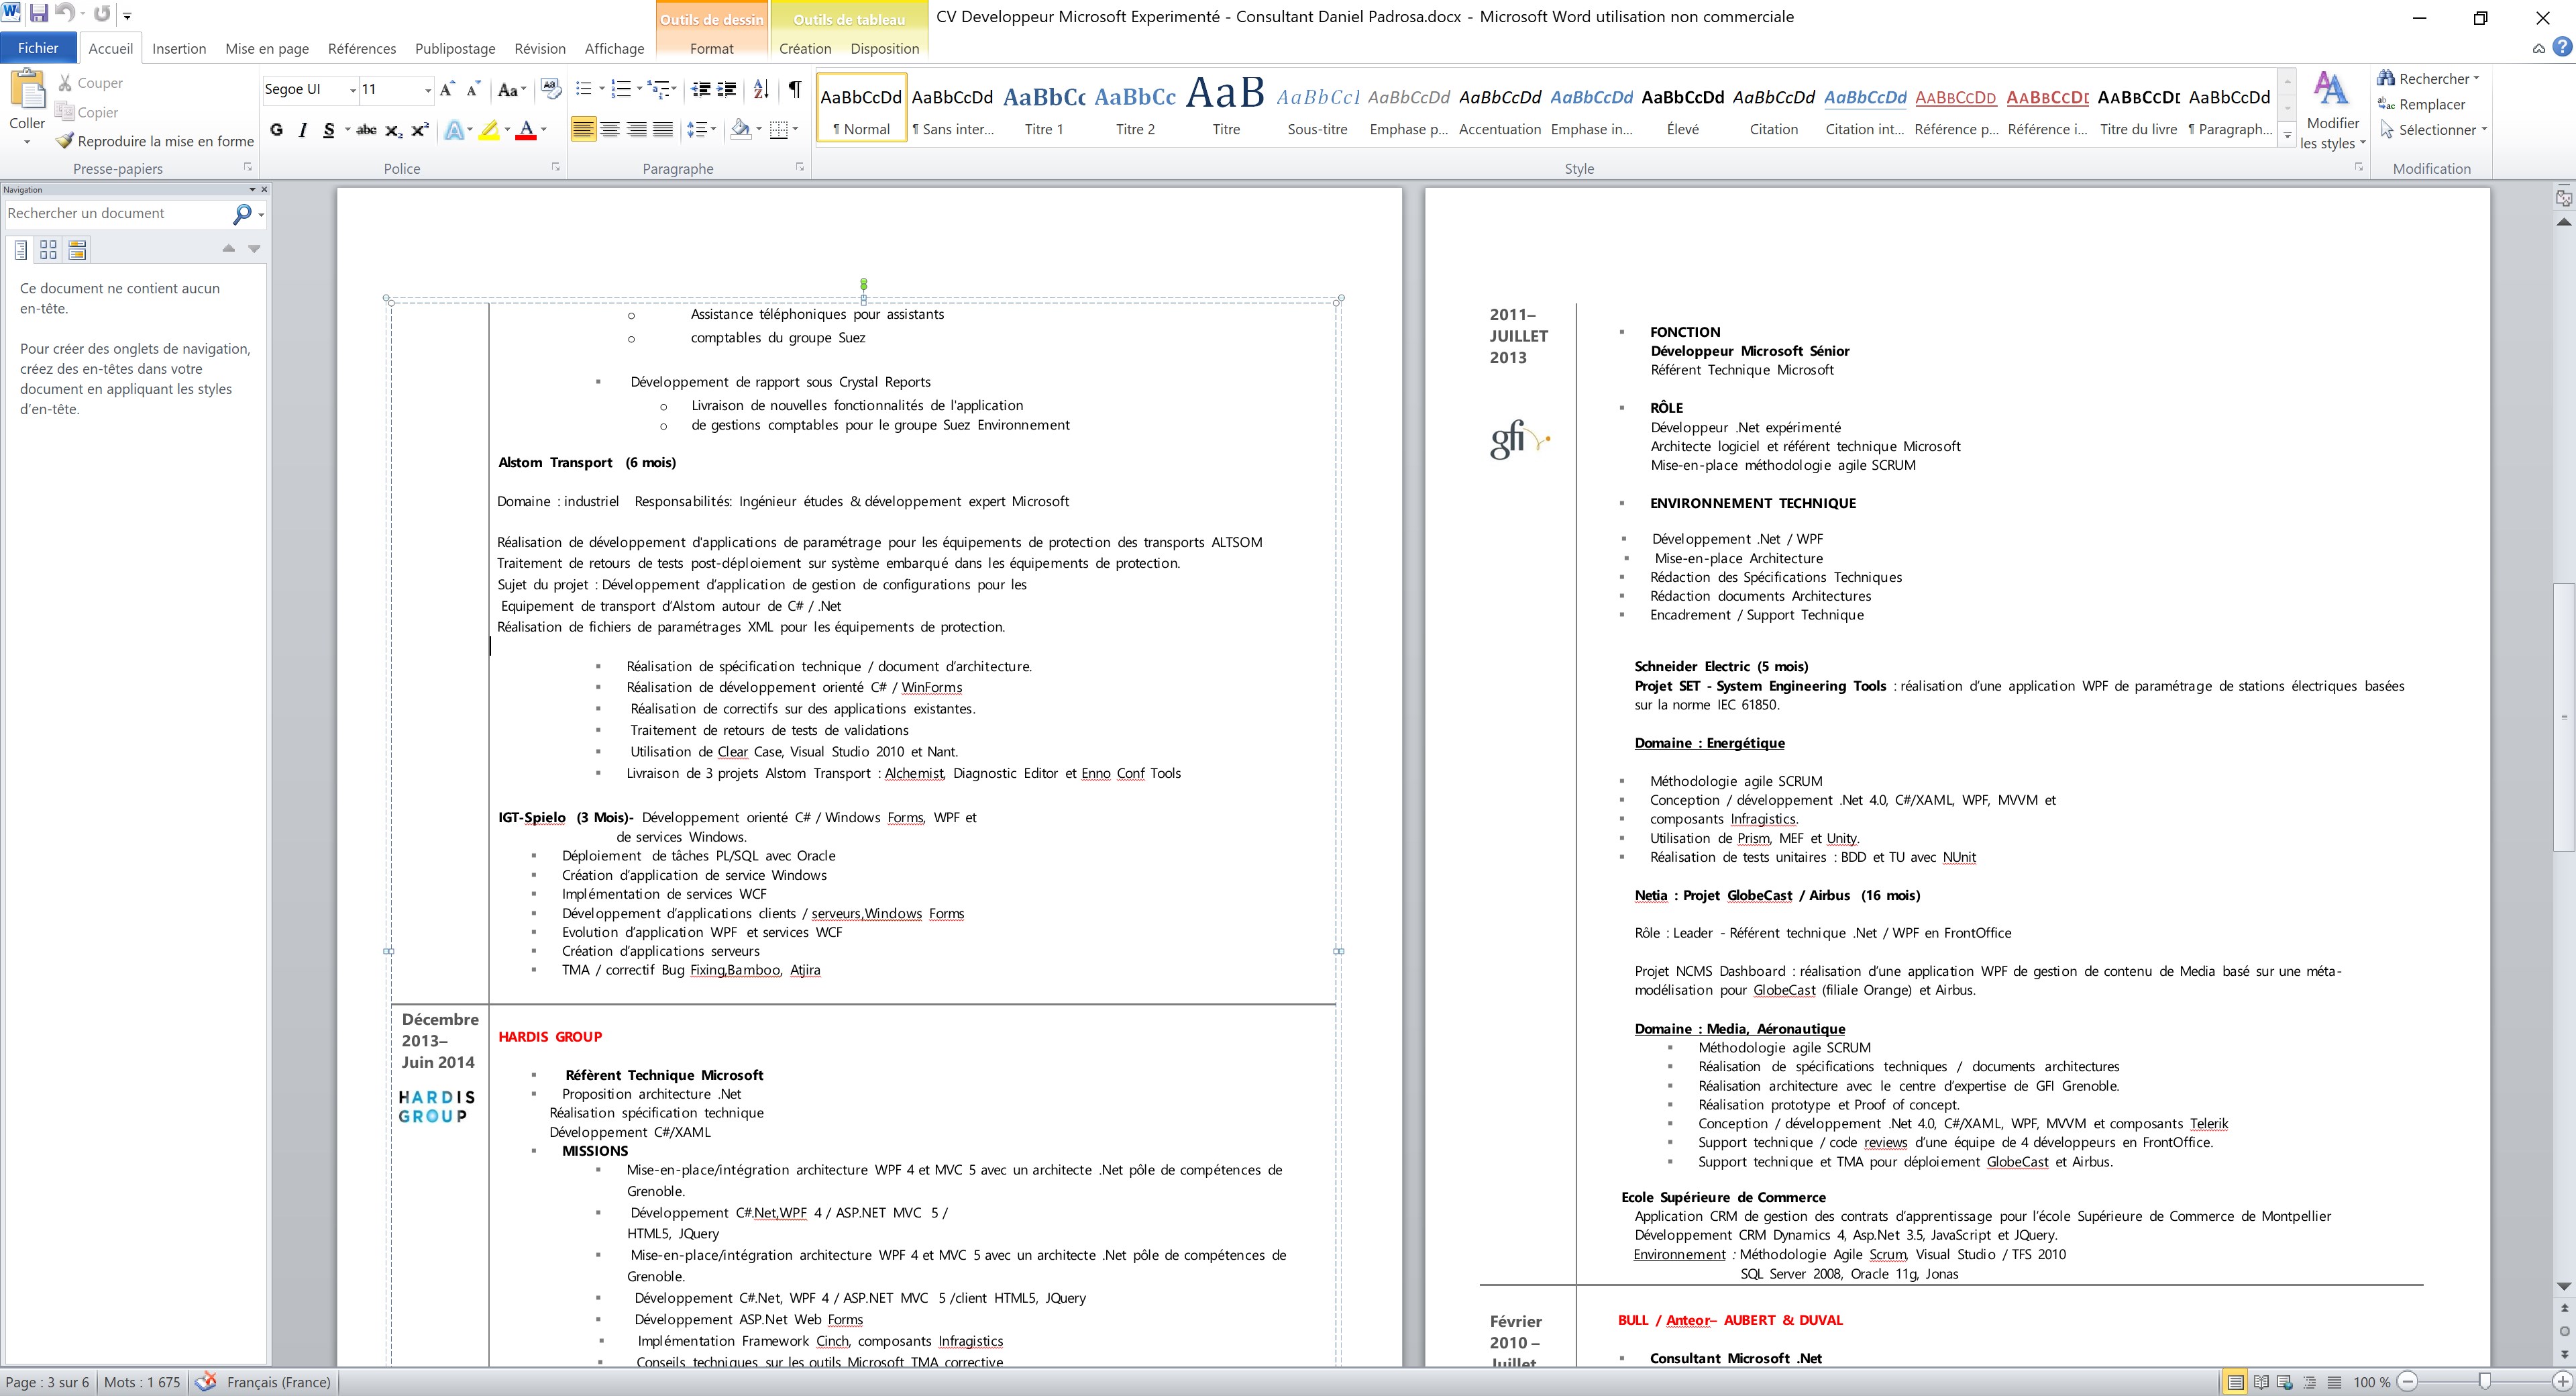The image size is (2576, 1396).
Task: Enable justified paragraph alignment
Action: (x=662, y=130)
